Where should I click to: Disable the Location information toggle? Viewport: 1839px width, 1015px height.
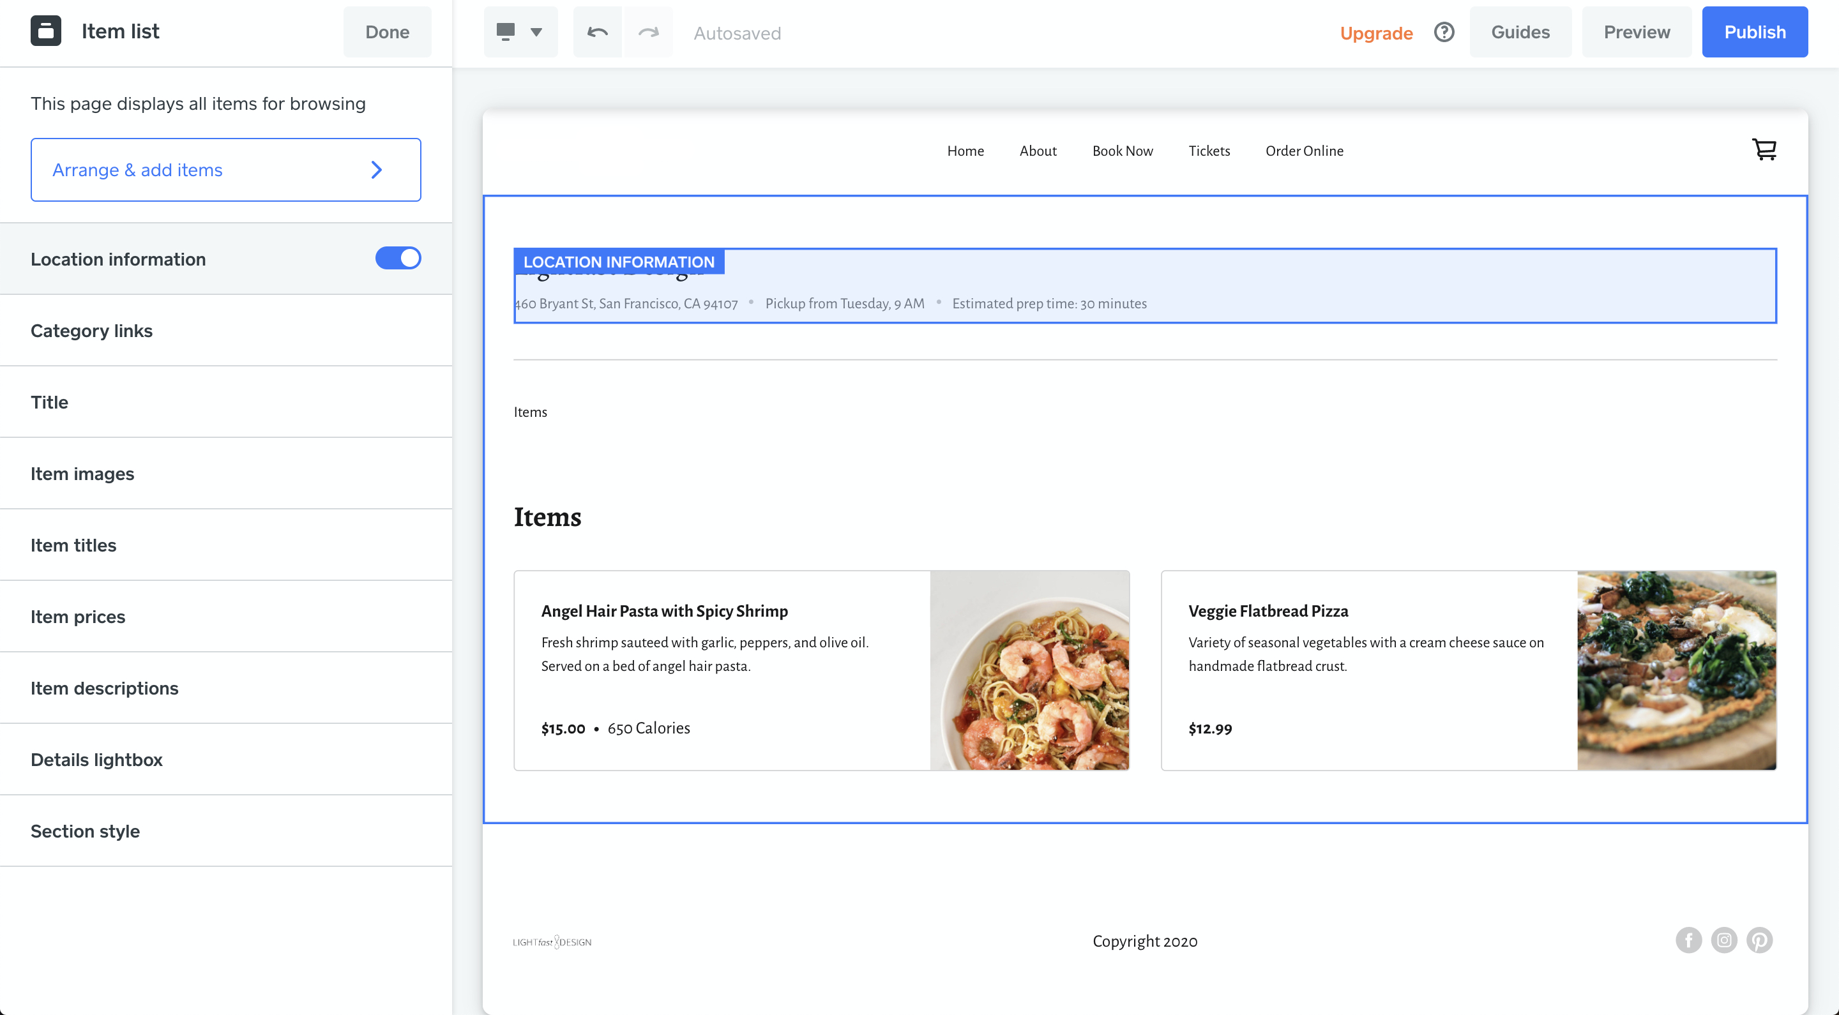(398, 259)
